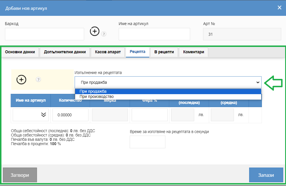Click the Обща себестойност (последна) line

point(53,131)
